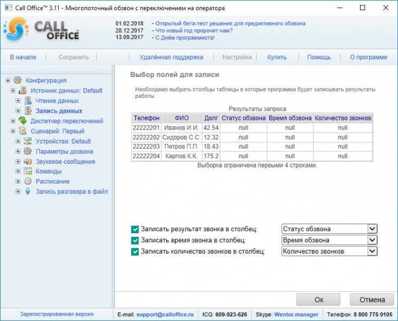Click the Запись данных pencil icon
Viewport: 398px width, 321px height.
pos(28,111)
